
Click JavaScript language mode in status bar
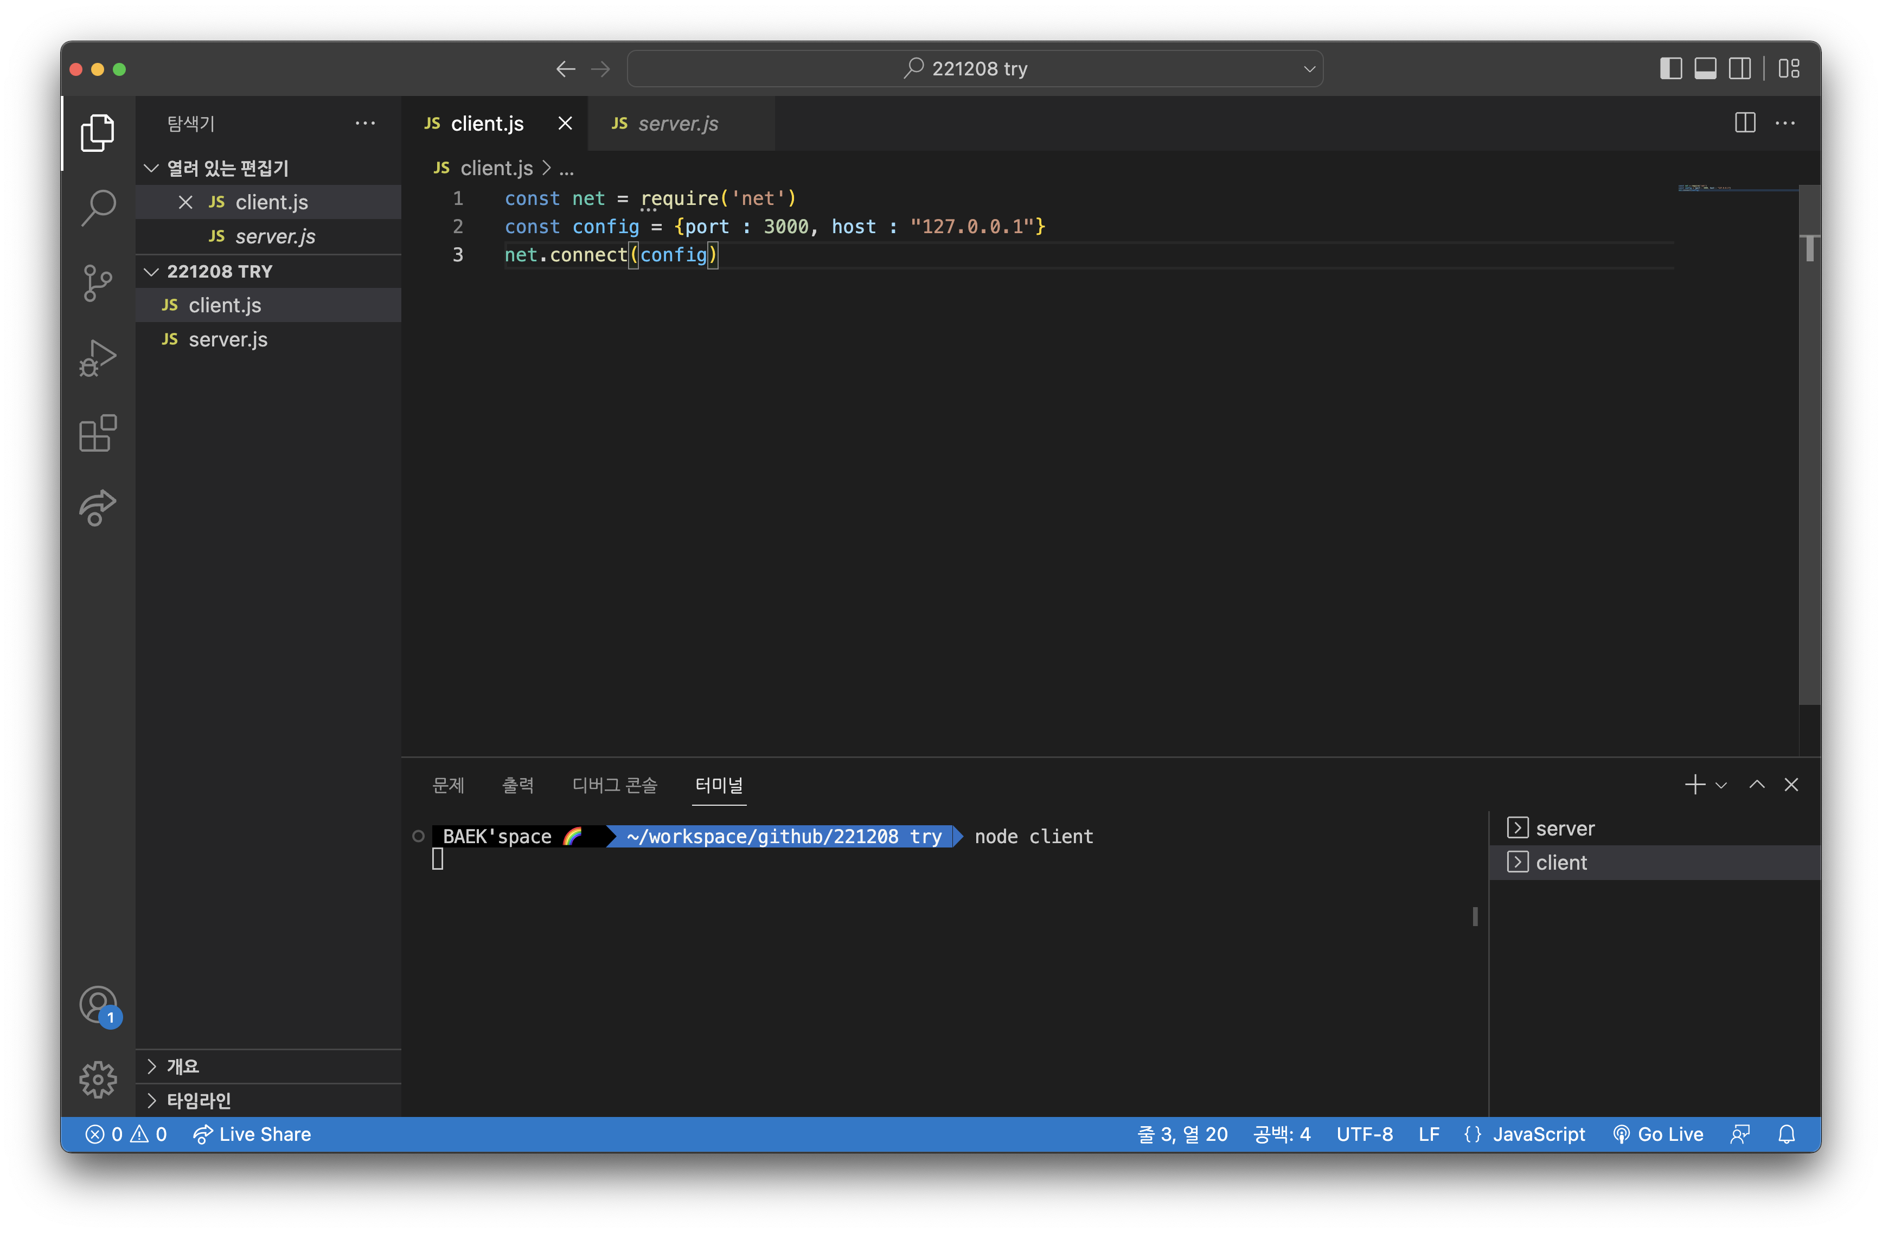(1538, 1134)
